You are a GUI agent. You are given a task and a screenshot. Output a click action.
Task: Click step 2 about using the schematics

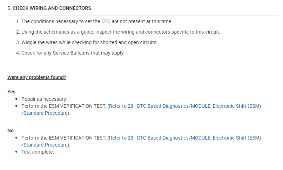point(121,32)
